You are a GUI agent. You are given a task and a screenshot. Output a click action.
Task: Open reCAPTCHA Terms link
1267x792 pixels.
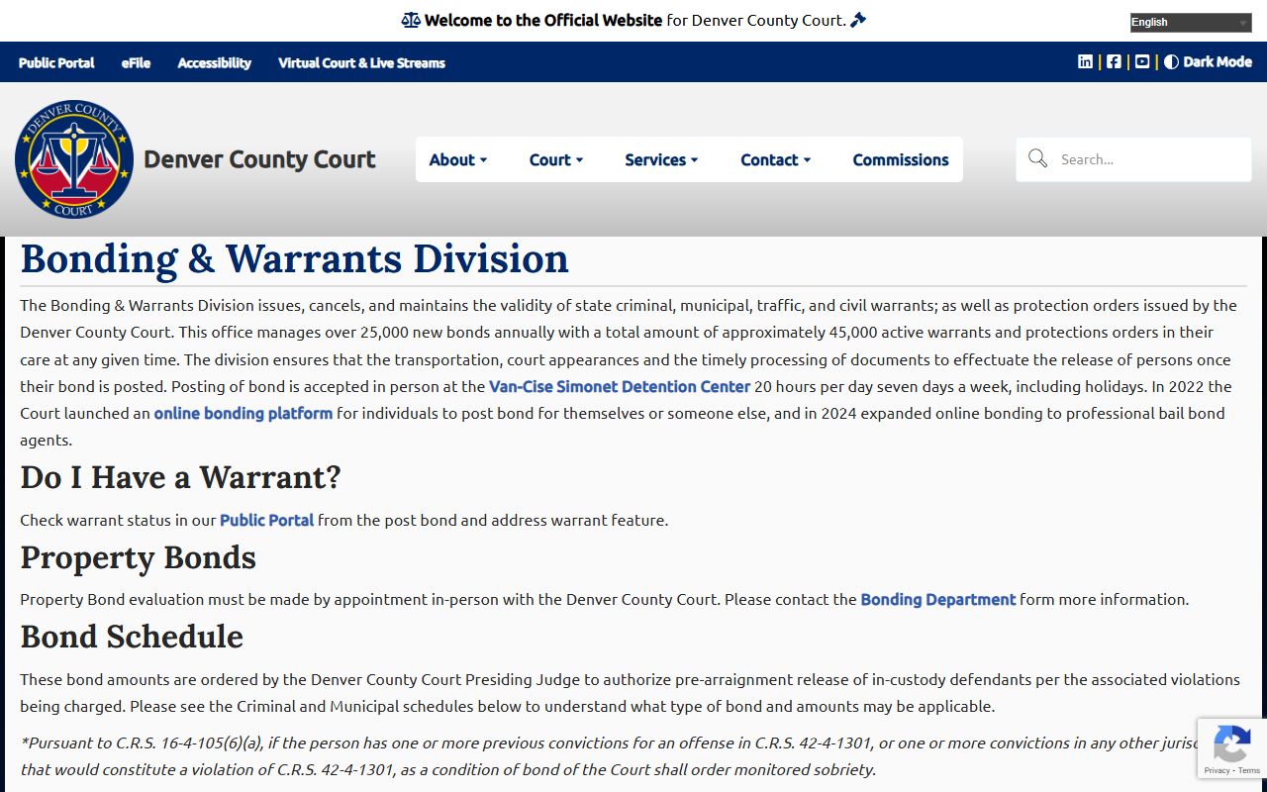1249,770
